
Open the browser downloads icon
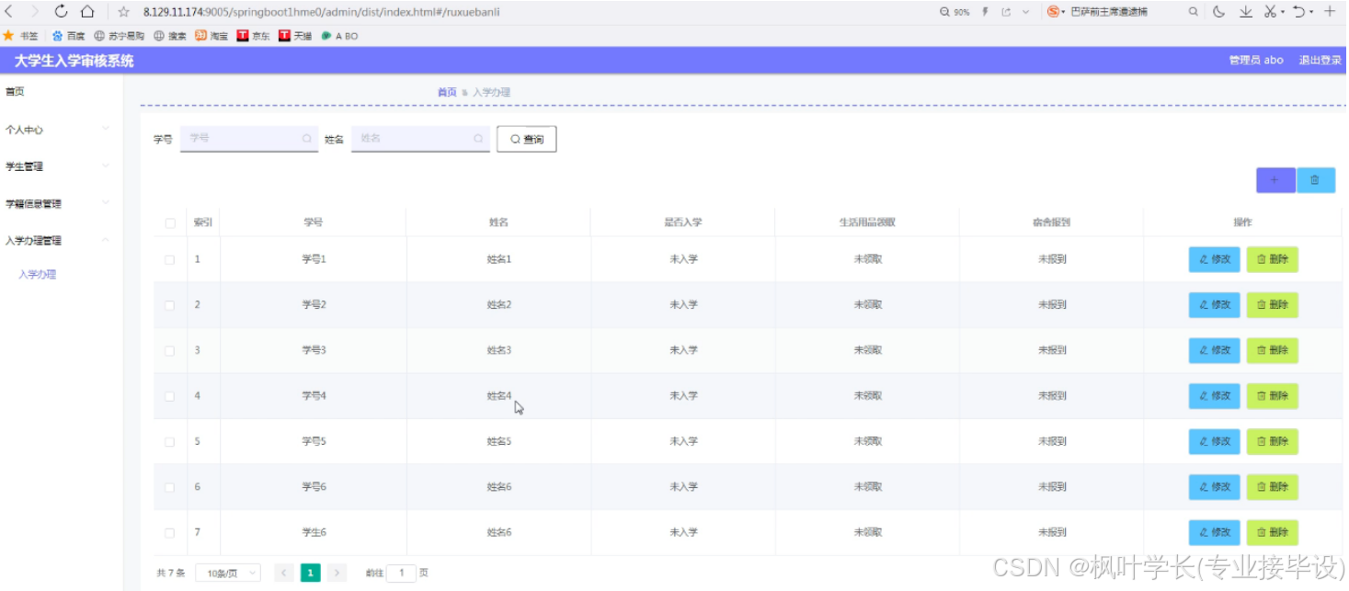tap(1245, 12)
